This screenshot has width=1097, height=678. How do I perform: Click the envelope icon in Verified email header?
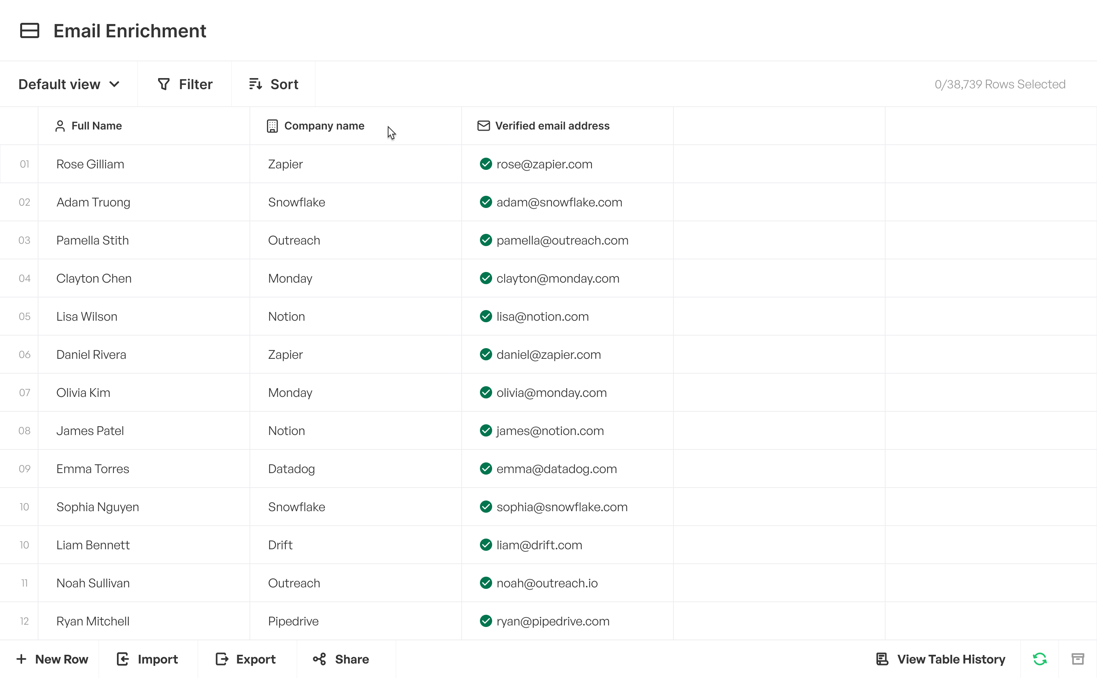483,126
